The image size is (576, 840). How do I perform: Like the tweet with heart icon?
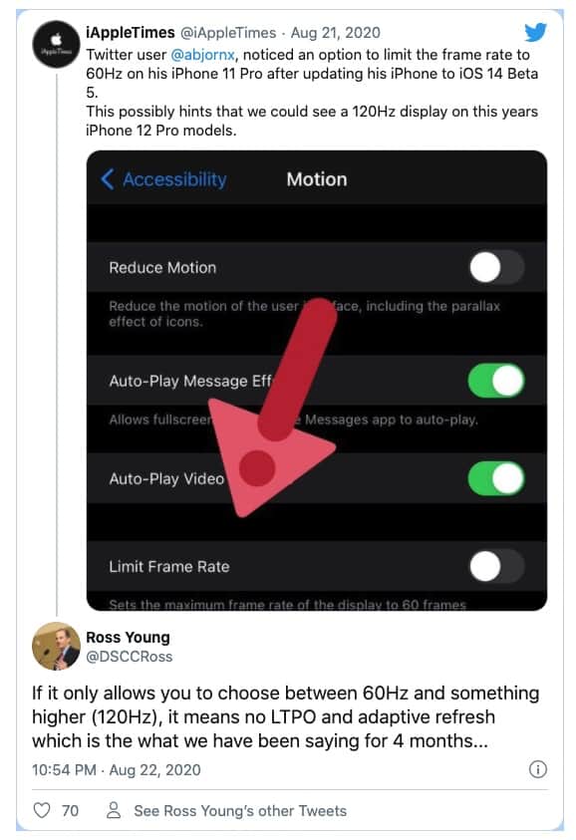[x=42, y=810]
